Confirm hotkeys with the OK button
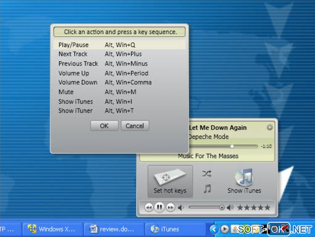The image size is (315, 237). (104, 126)
